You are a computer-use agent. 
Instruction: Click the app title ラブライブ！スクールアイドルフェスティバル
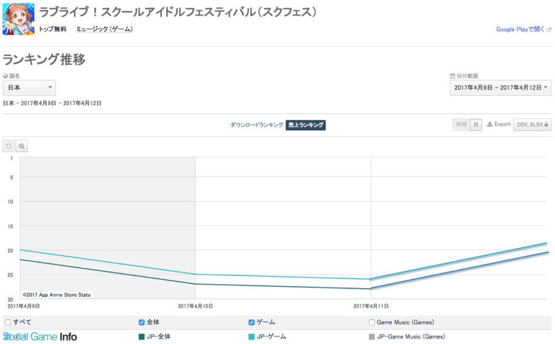177,12
